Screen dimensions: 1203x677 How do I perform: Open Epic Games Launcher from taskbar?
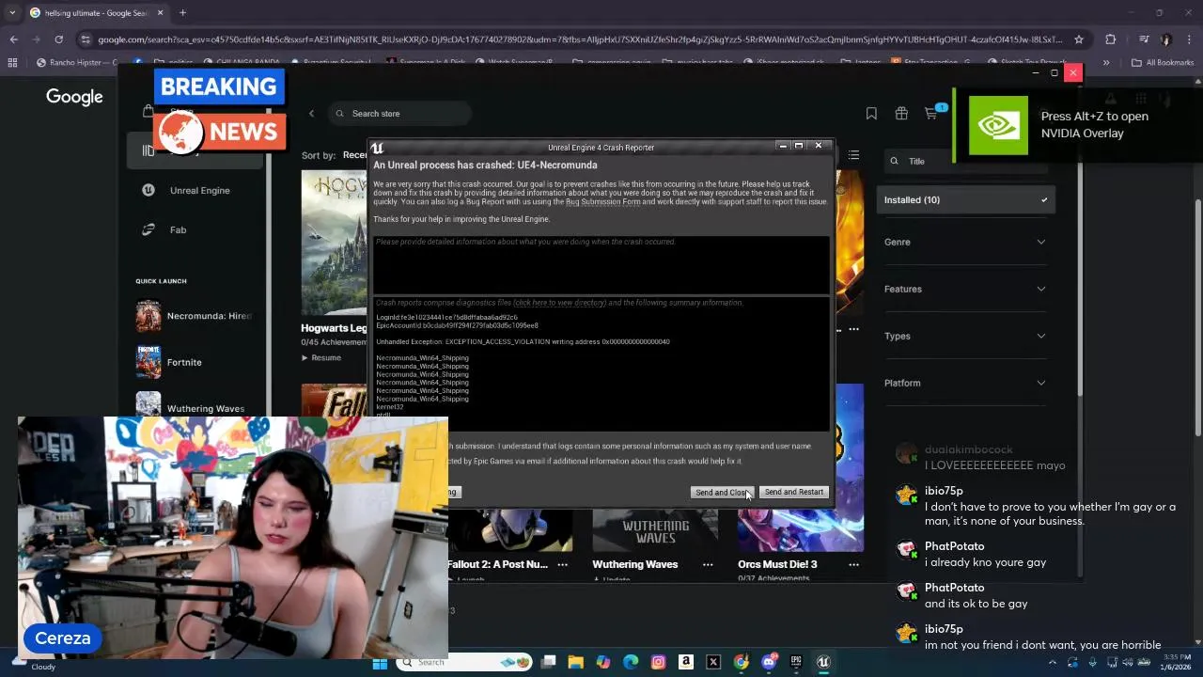(x=796, y=663)
